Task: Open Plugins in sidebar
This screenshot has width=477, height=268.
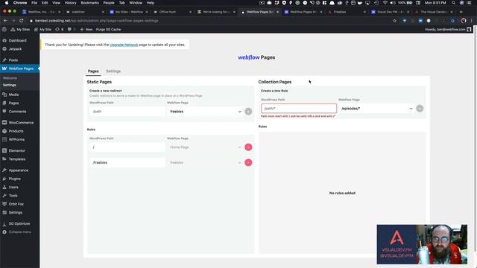Action: [x=15, y=179]
